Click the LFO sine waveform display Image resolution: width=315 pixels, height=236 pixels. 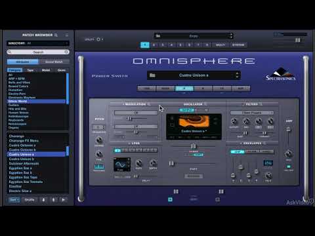click(122, 165)
